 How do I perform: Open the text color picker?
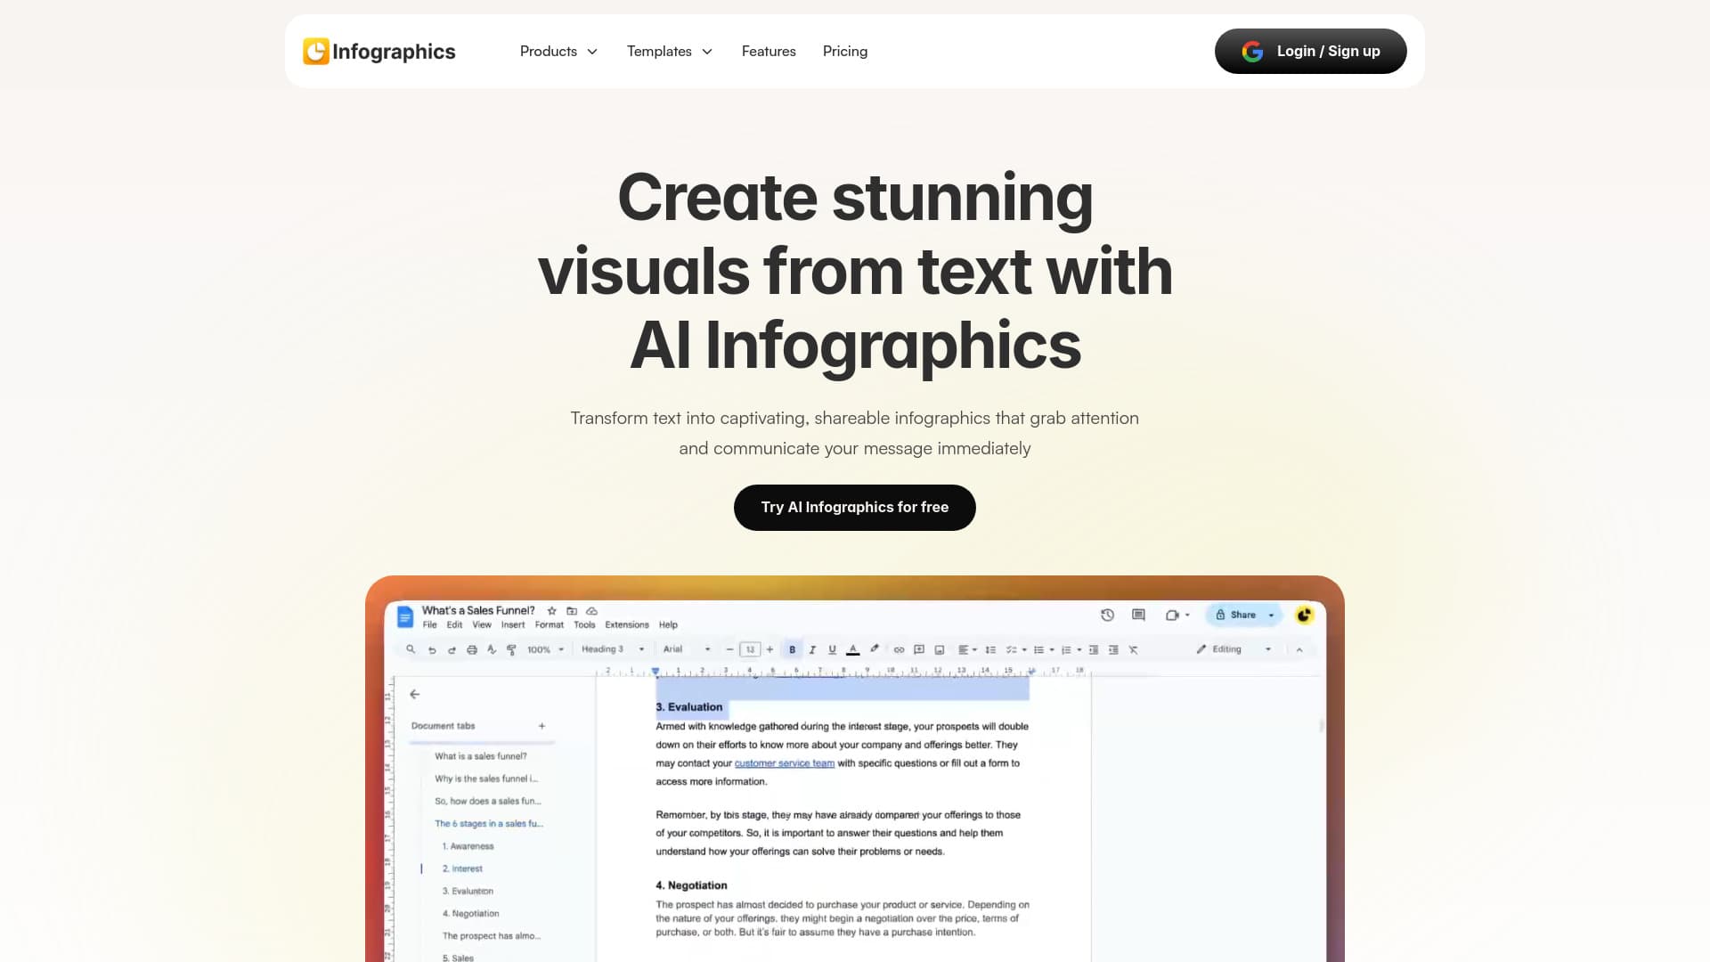pyautogui.click(x=853, y=648)
